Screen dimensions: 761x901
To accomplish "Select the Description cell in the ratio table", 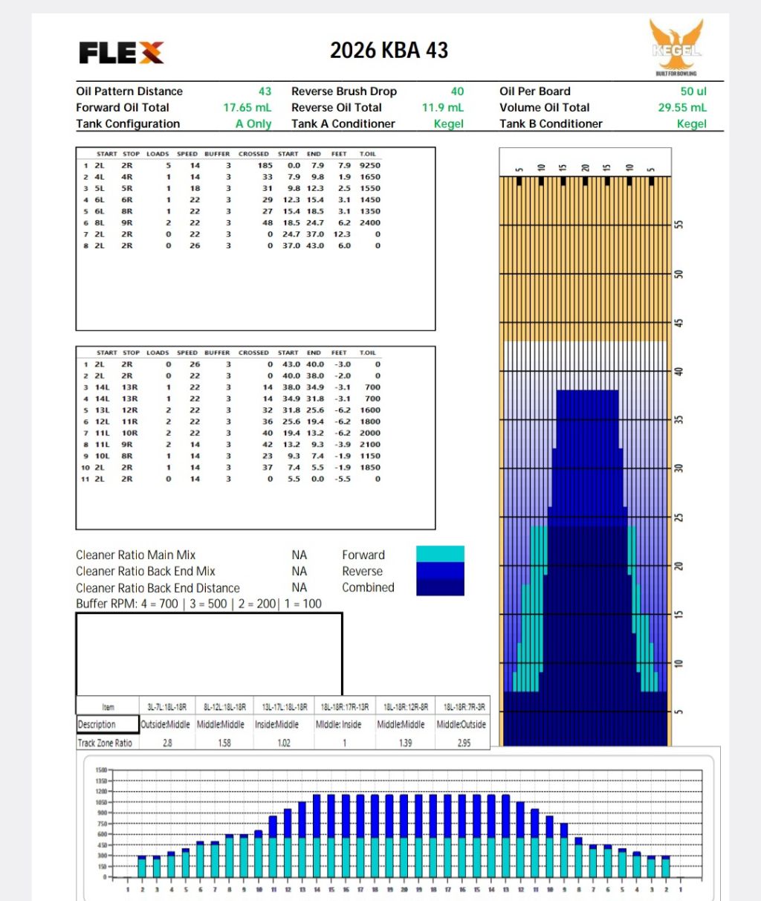I will 108,724.
